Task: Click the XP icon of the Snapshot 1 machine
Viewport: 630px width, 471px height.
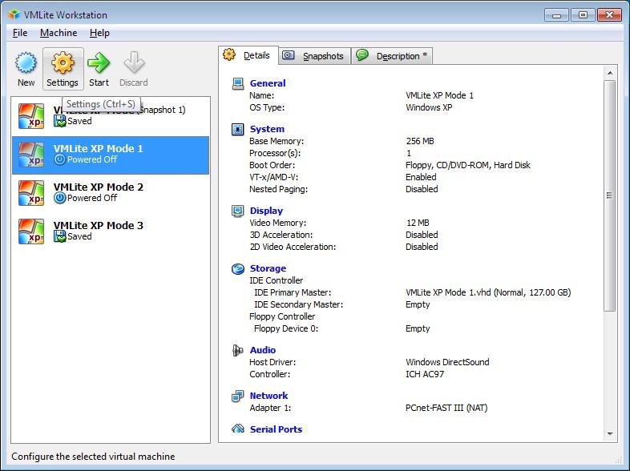Action: (x=31, y=116)
